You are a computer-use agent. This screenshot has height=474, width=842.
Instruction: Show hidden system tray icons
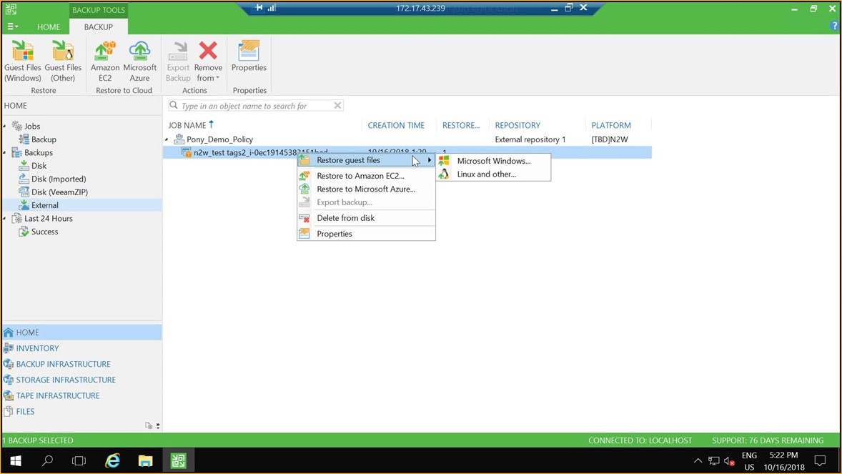pos(698,460)
